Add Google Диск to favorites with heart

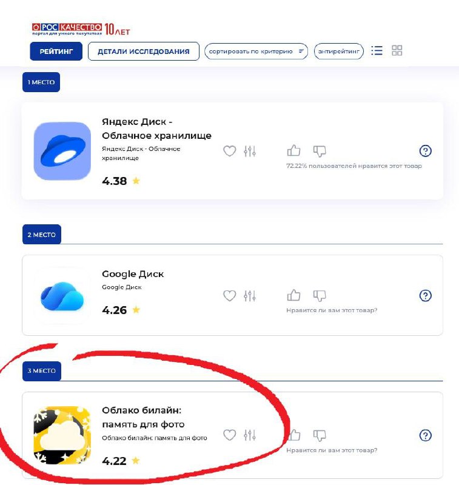[x=229, y=296]
